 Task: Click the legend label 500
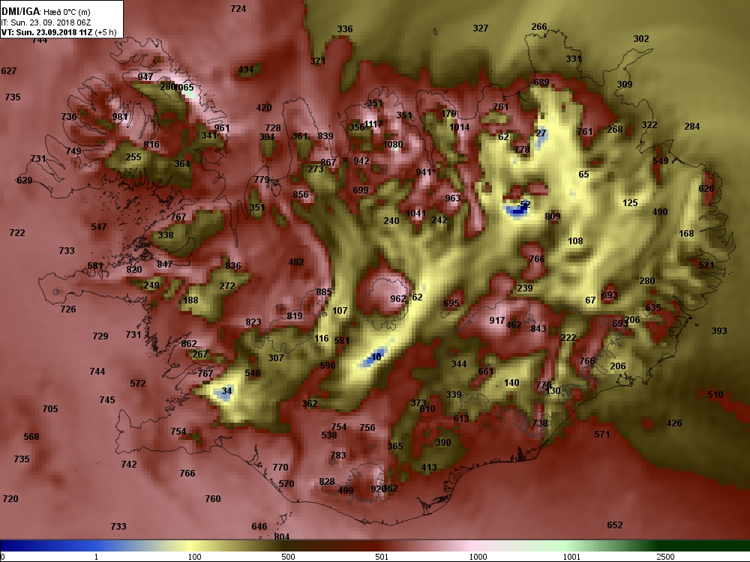pyautogui.click(x=288, y=557)
